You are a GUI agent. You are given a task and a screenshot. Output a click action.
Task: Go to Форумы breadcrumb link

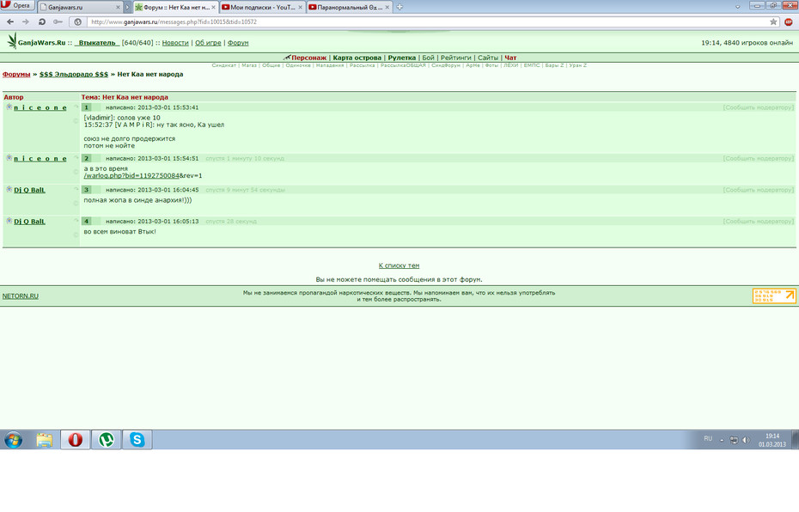coord(16,75)
